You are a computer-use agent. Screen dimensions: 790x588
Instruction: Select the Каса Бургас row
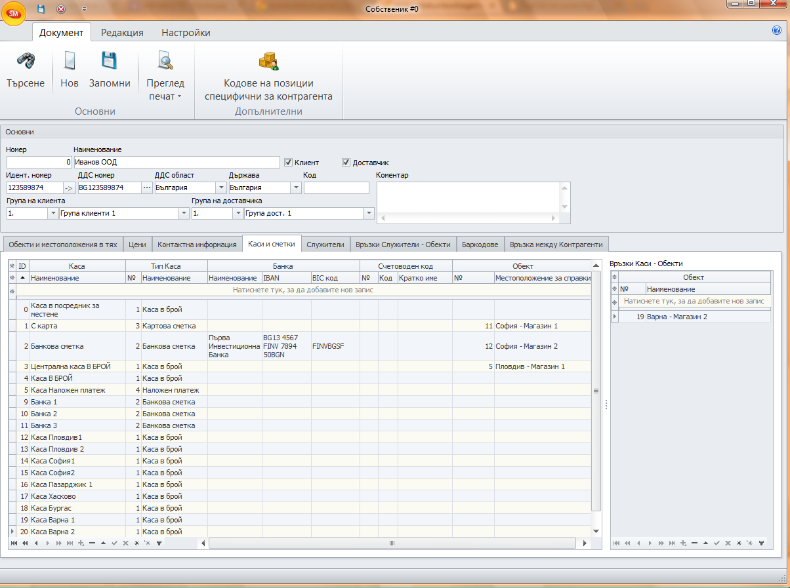[304, 508]
